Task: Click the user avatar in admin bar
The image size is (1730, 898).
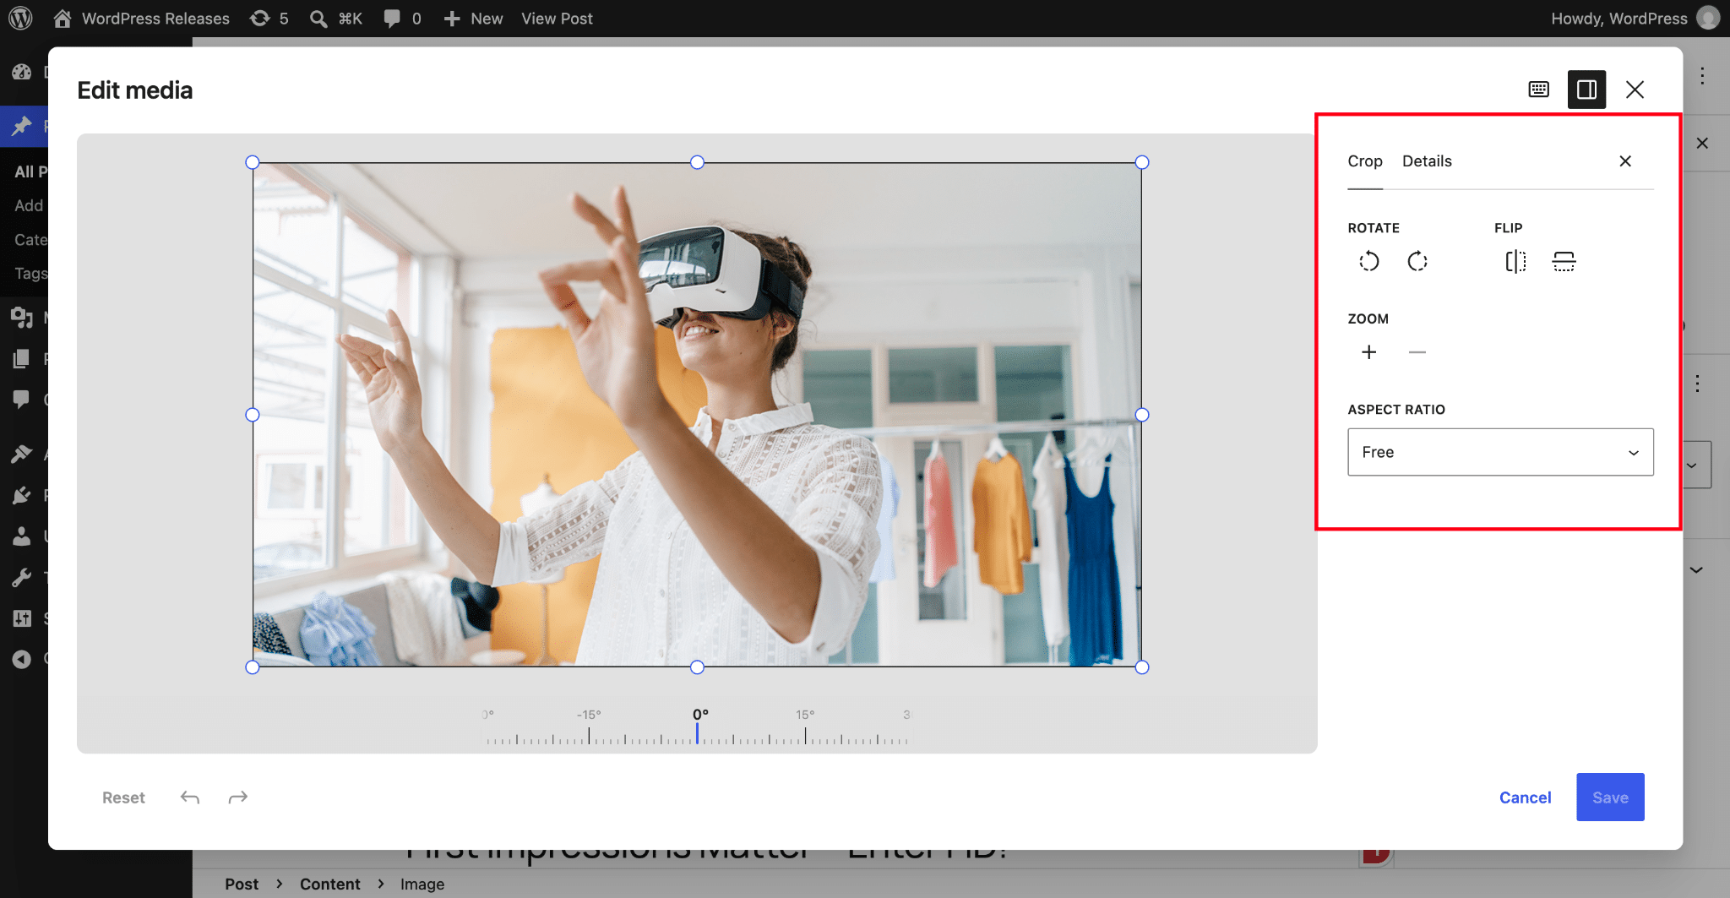Action: coord(1708,18)
